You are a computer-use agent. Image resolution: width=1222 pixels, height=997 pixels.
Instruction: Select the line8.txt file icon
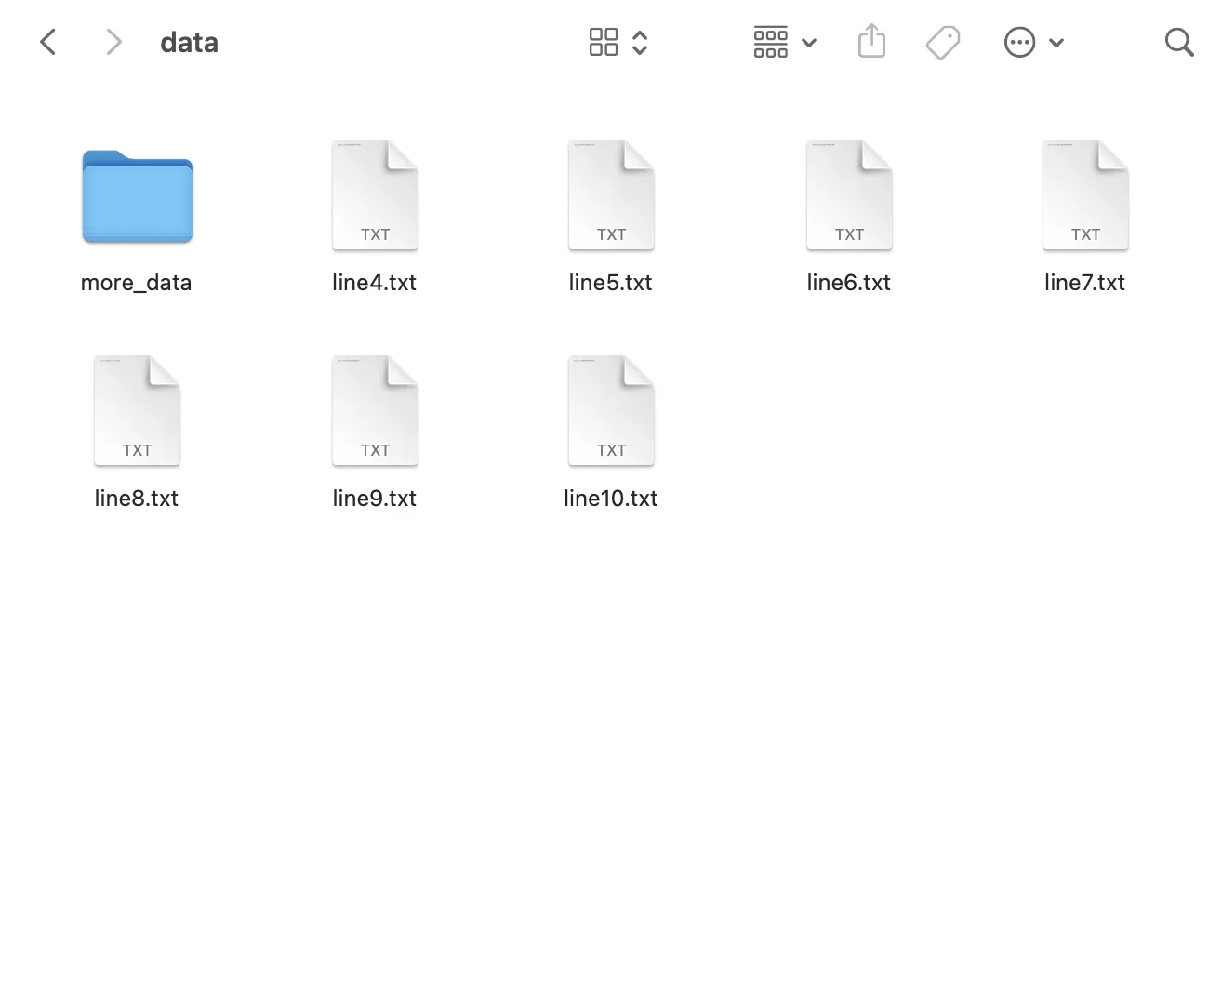137,411
